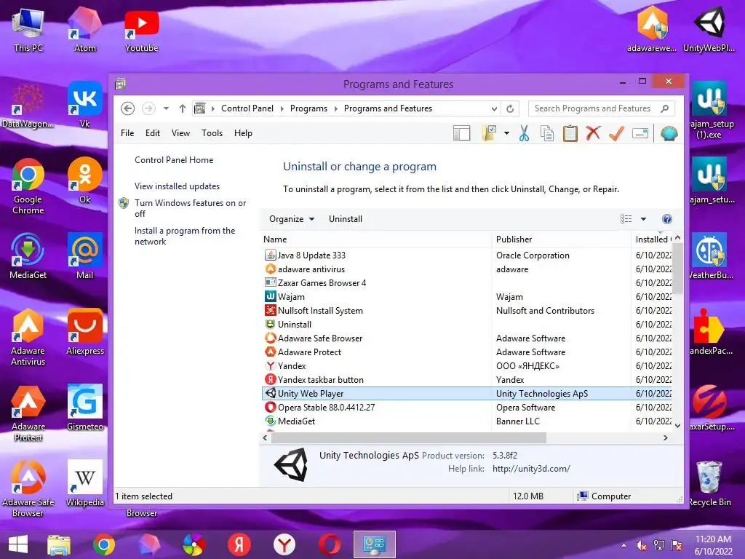Open File Explorer from the taskbar
Viewport: 745px width, 559px height.
pyautogui.click(x=59, y=544)
